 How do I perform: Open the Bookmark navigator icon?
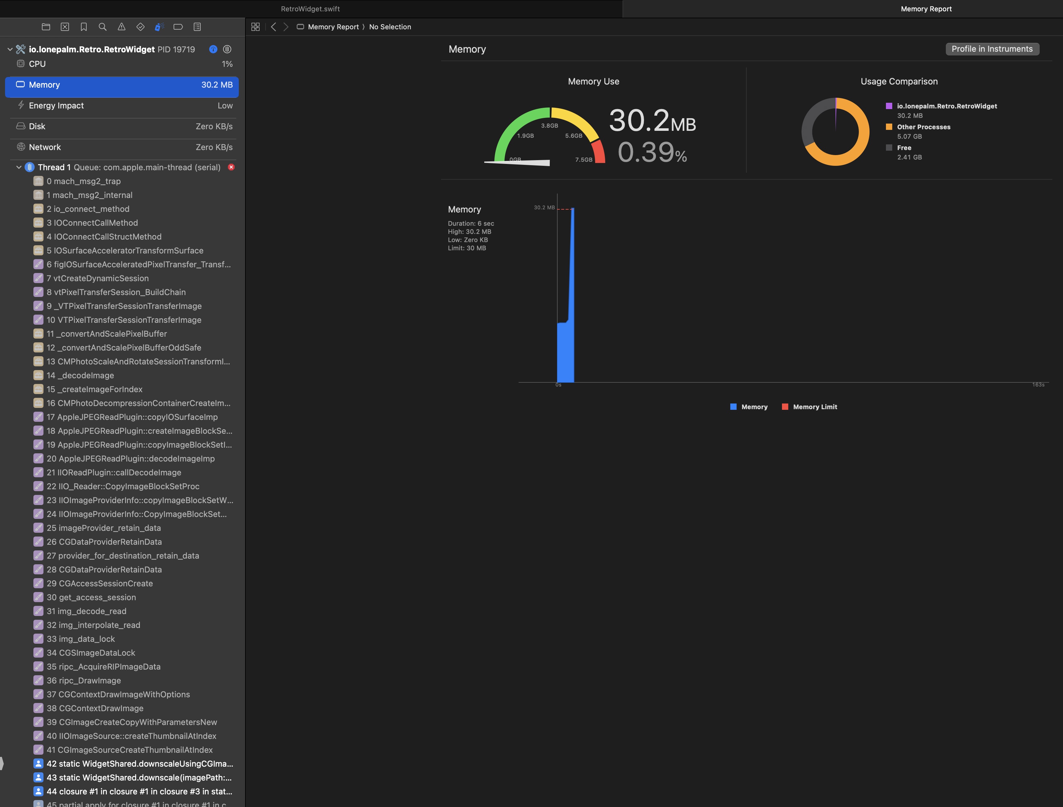(83, 27)
